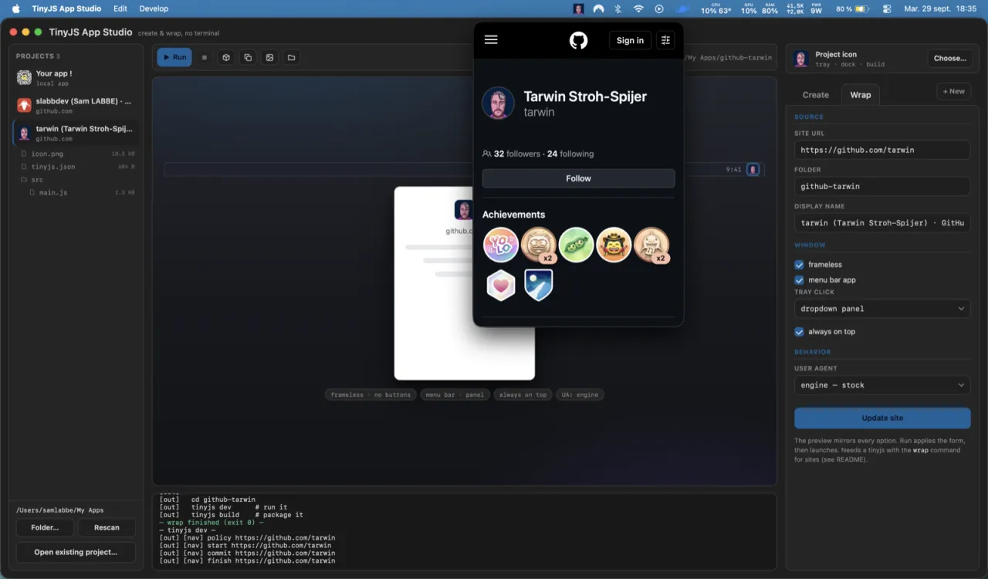Click the cube package icon in the toolbar
The width and height of the screenshot is (988, 579).
click(226, 57)
